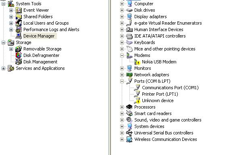Image resolution: width=227 pixels, height=155 pixels.
Task: Click the Performance Logs and Alerts icon
Action: click(19, 29)
